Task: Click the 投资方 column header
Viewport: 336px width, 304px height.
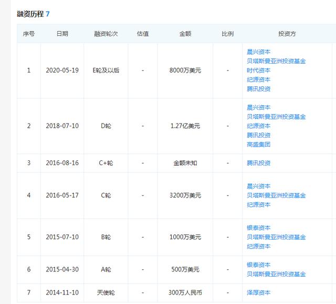Action: click(x=287, y=34)
